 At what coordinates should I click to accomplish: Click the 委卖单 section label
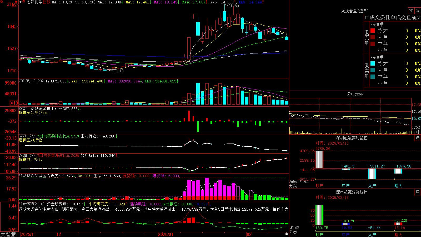click(x=367, y=70)
